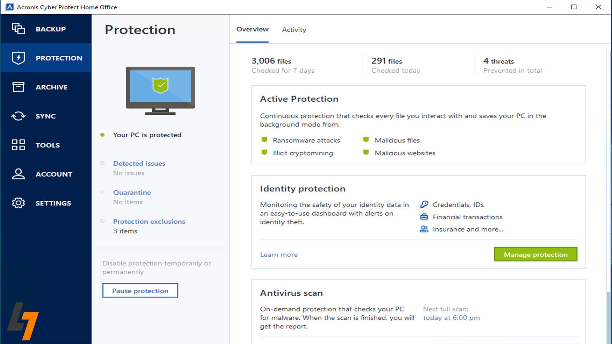Select the Detected issues status indicator
Screen dimensions: 612x344
point(102,163)
